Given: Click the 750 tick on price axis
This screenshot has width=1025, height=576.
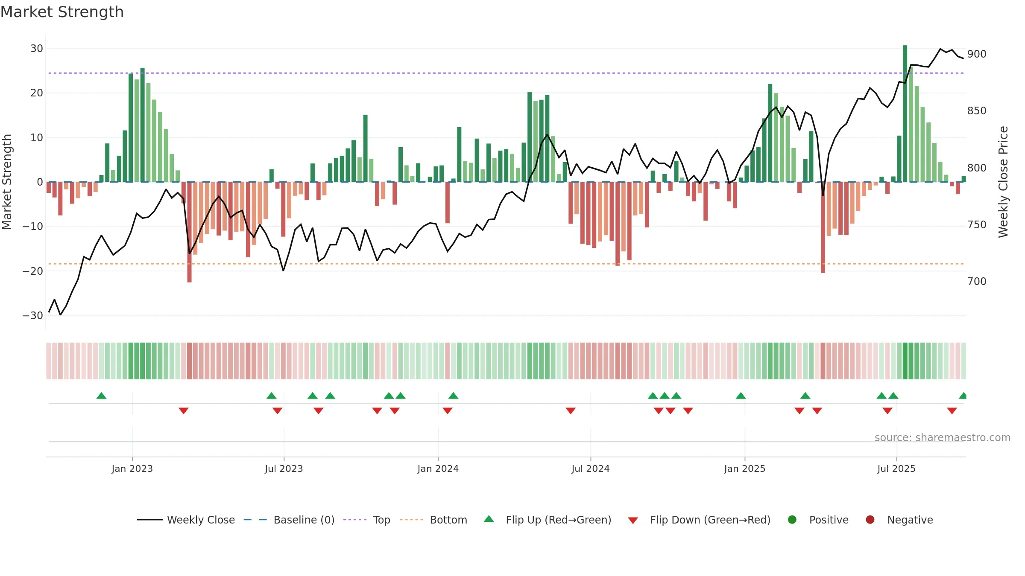Looking at the screenshot, I should click(x=977, y=225).
